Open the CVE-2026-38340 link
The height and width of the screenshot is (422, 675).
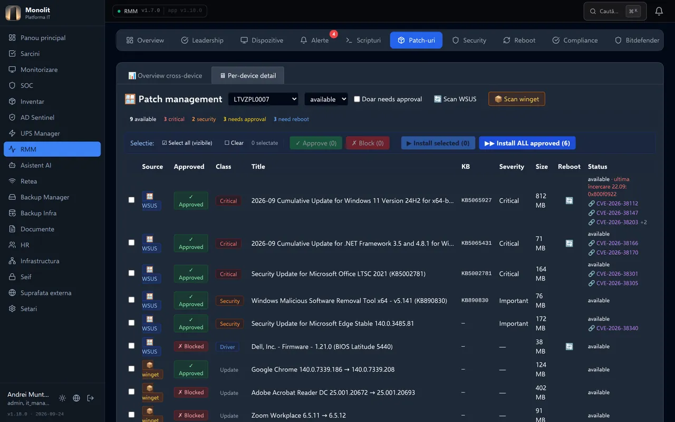pos(613,328)
